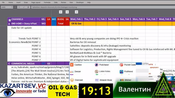Click the select-all corner icon beside CHANNELS
The image size is (175, 98).
click(10, 20)
